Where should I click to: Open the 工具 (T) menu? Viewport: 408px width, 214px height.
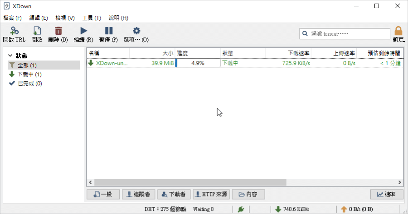(x=92, y=18)
